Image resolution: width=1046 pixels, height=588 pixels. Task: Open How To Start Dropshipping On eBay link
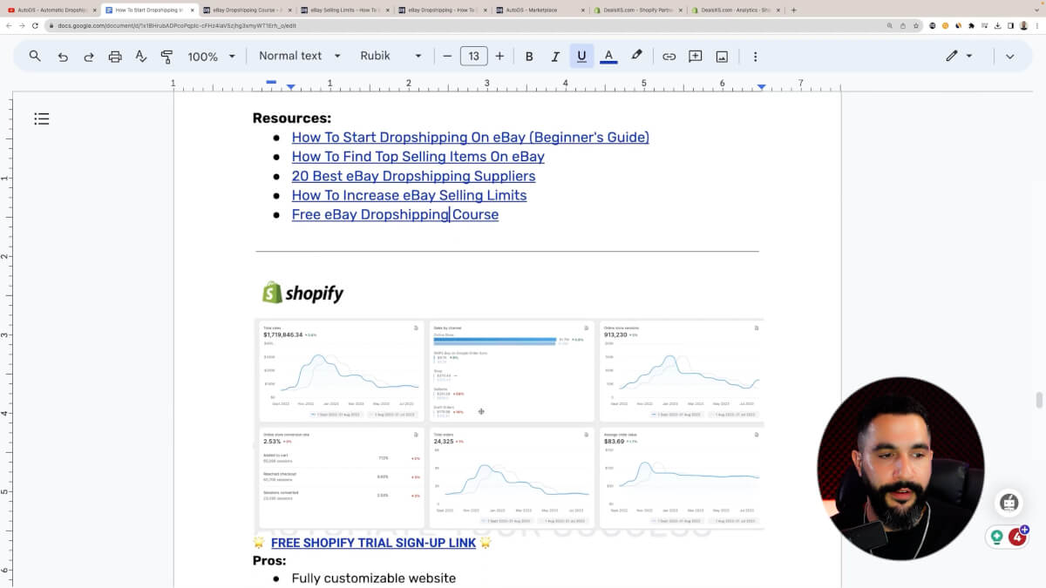[x=470, y=138]
